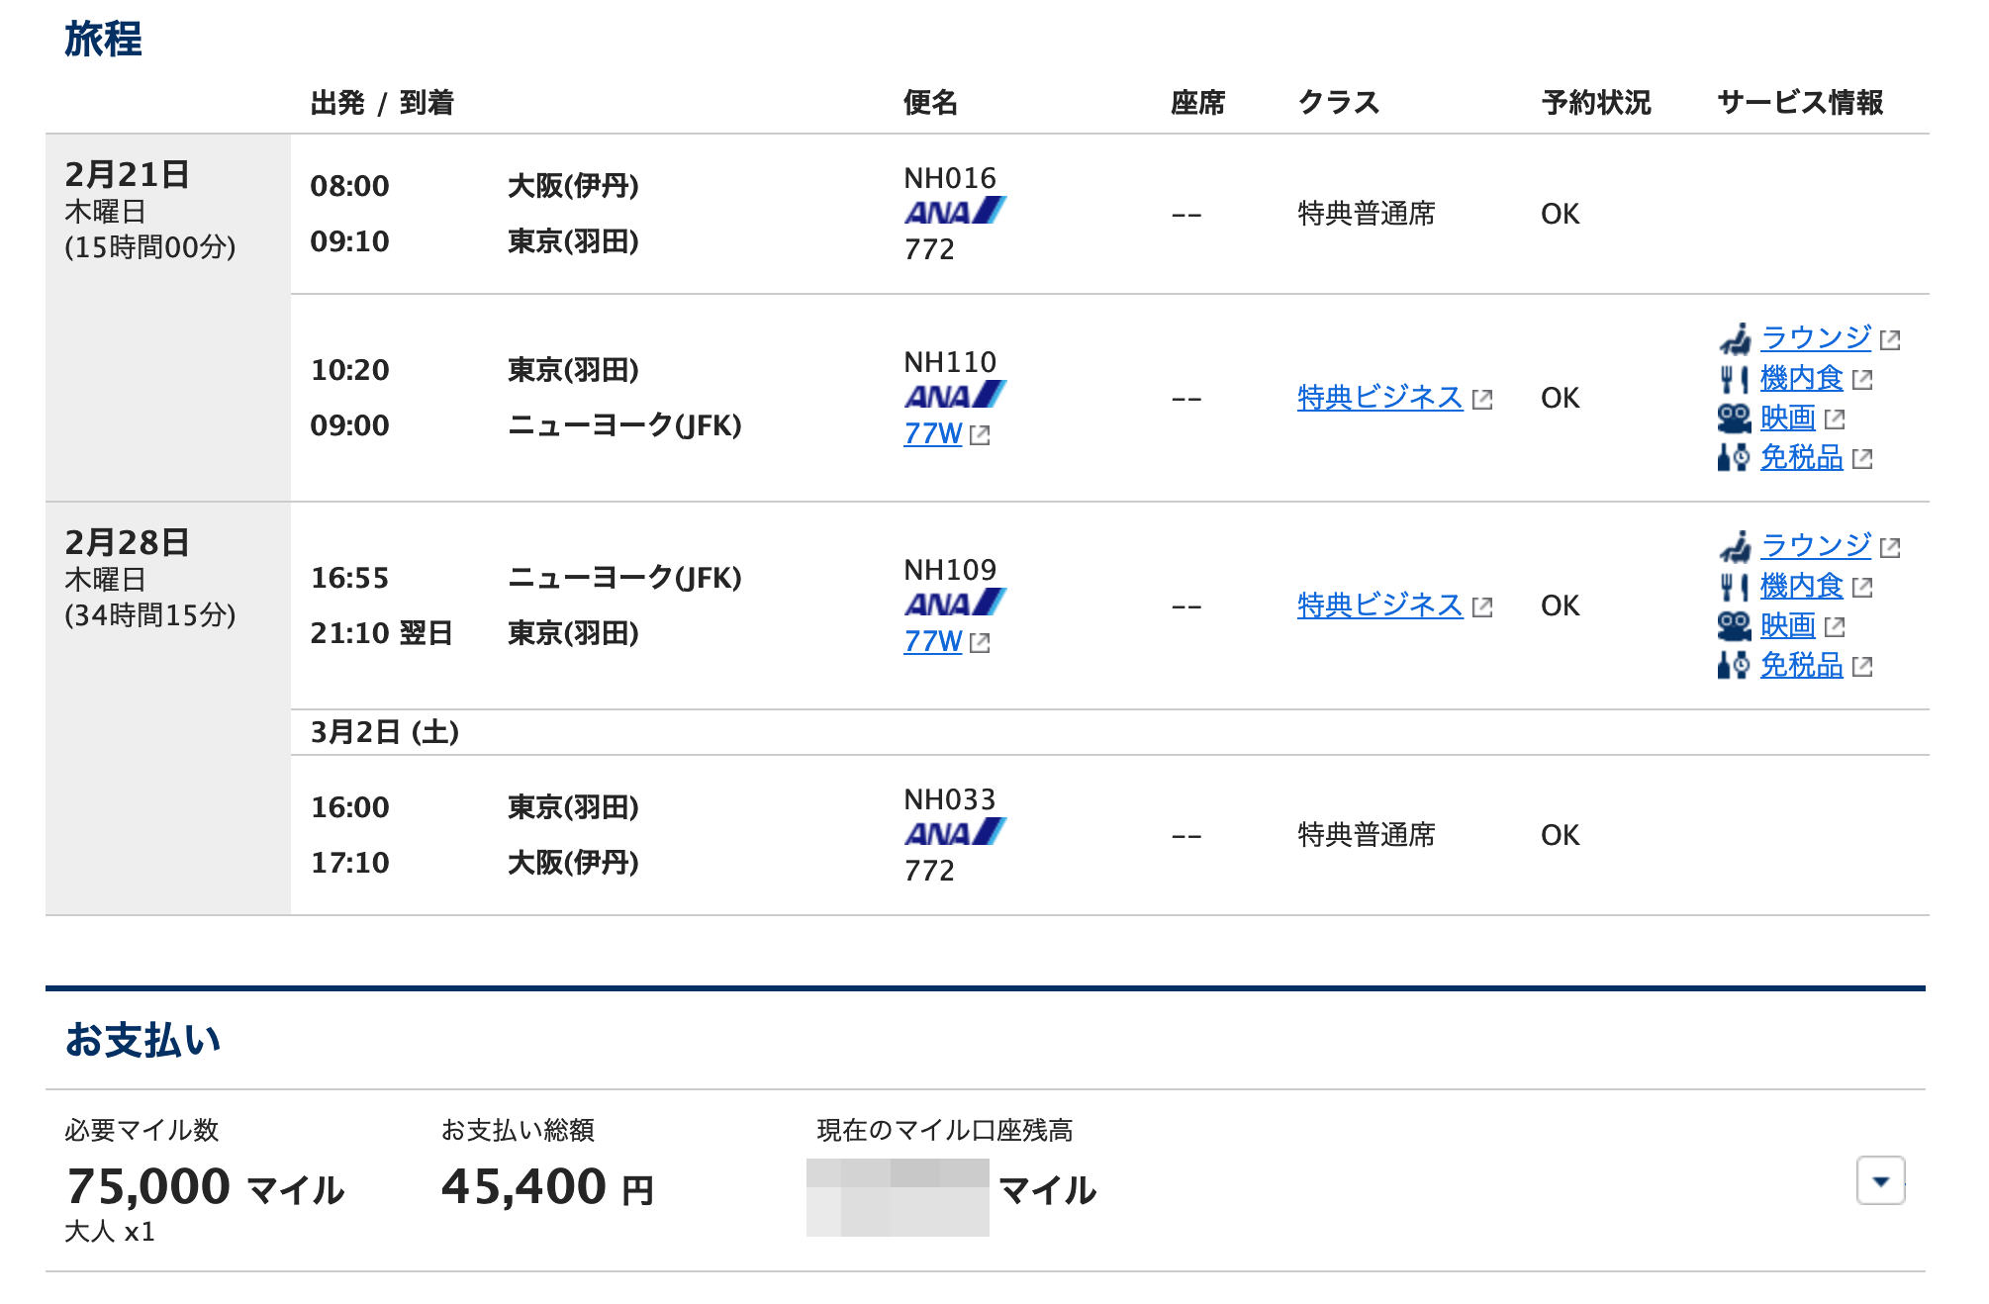Open 特典ビジネス class link for NH109
Image resolution: width=1989 pixels, height=1304 pixels.
pos(1379,605)
